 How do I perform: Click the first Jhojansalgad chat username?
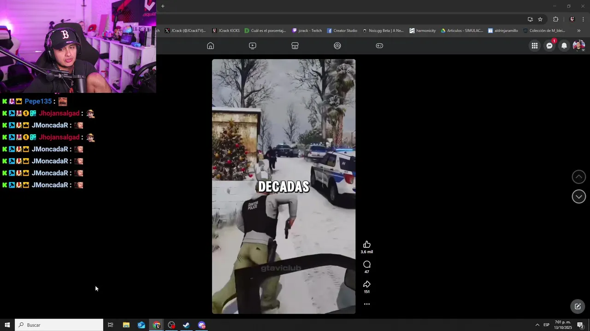coord(59,113)
